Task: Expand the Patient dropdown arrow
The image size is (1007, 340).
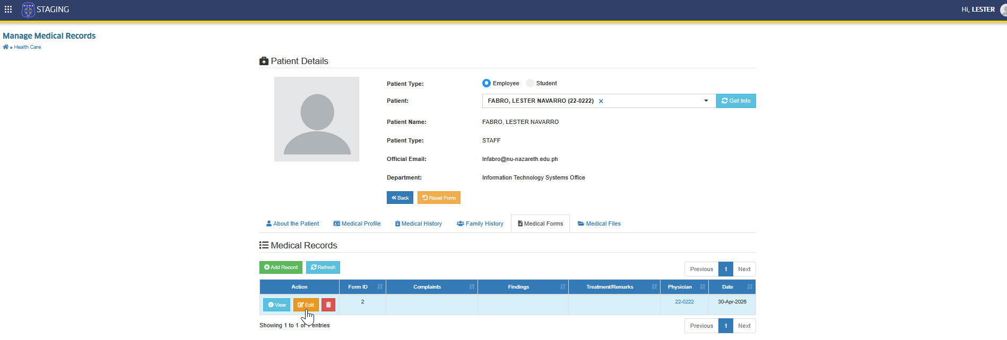Action: (706, 101)
